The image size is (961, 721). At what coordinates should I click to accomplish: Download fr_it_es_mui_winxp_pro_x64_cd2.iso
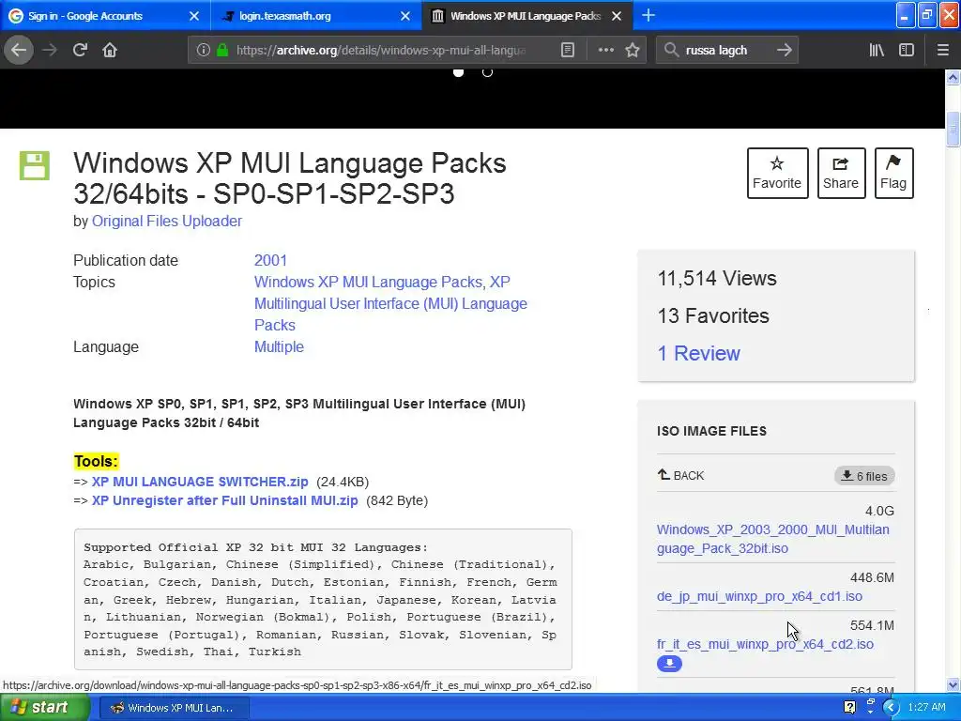[x=765, y=644]
